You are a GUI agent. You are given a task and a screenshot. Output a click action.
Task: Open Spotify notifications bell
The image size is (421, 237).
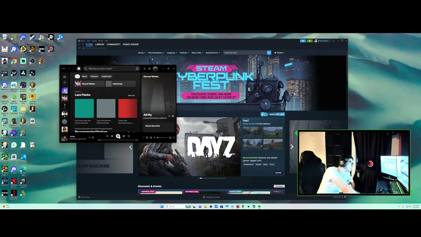pos(144,68)
